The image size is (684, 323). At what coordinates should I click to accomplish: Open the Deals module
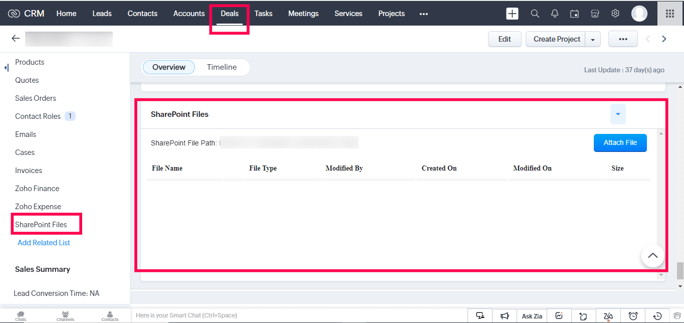(230, 14)
